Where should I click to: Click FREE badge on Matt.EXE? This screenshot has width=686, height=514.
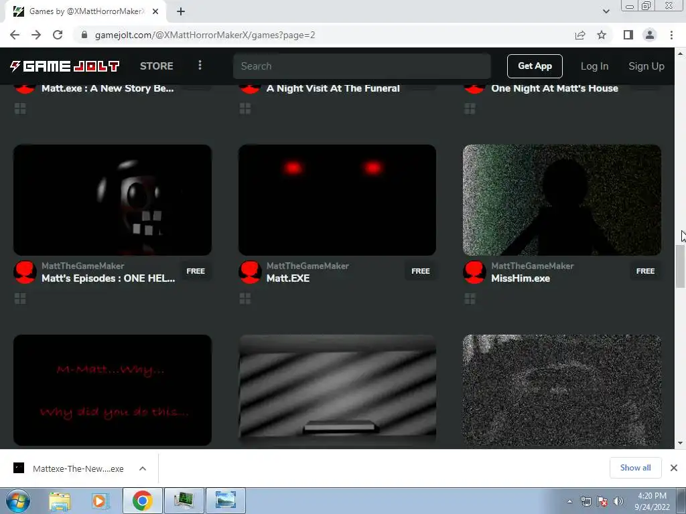click(x=421, y=271)
